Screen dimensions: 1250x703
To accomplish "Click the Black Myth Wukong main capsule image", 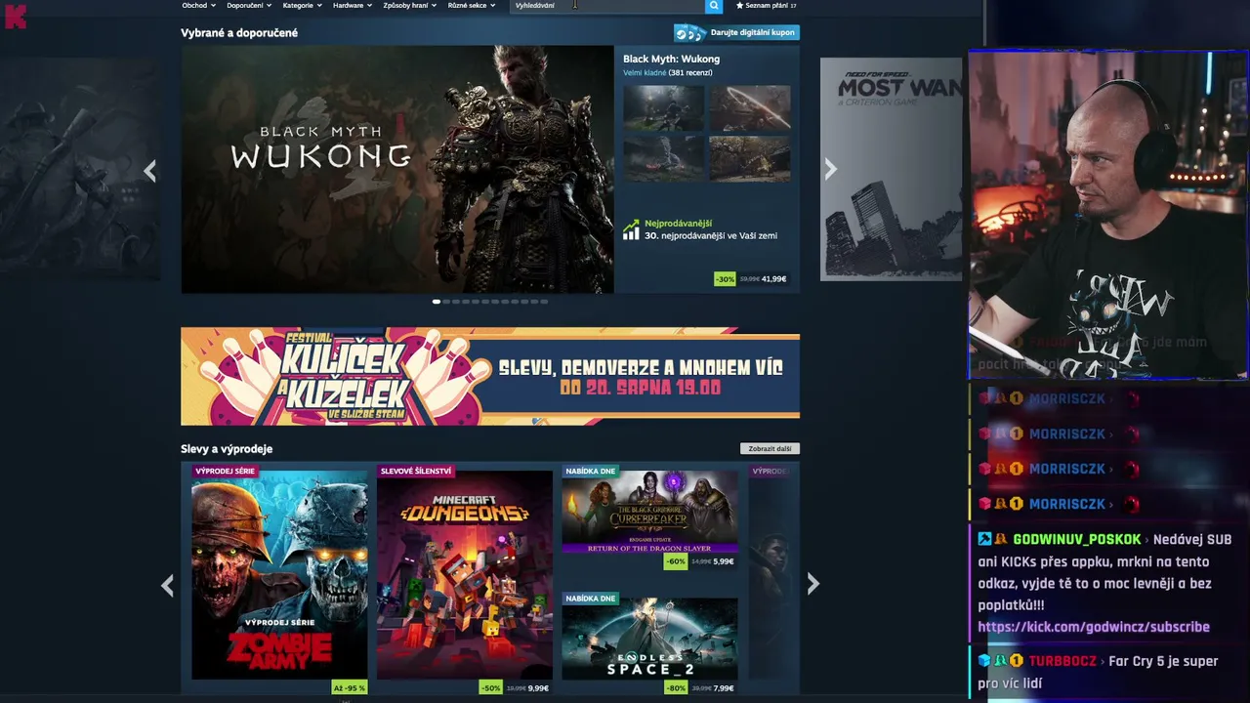I will (397, 170).
